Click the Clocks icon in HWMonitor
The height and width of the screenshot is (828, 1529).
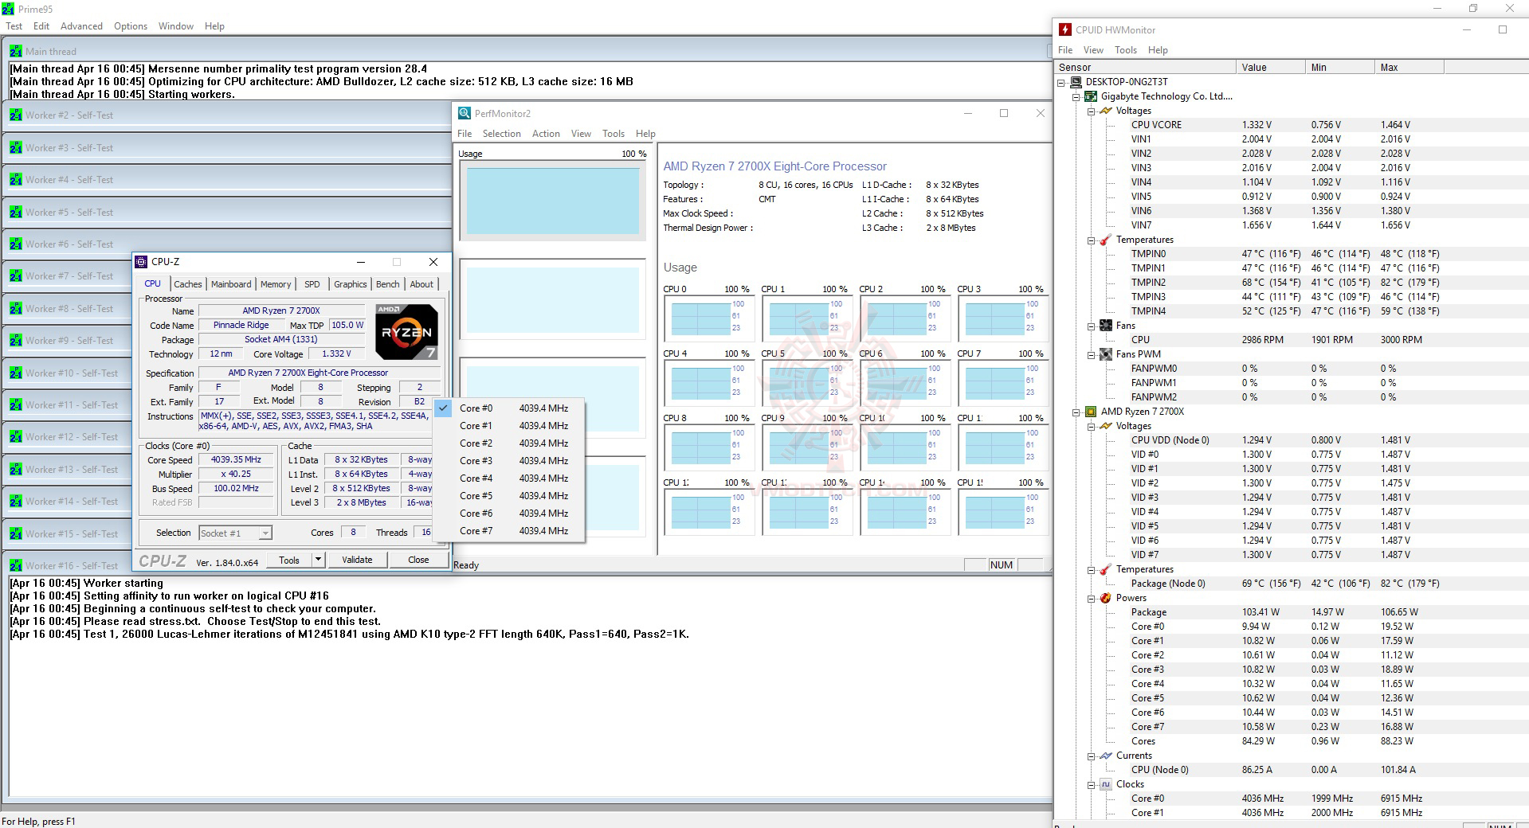click(x=1106, y=784)
